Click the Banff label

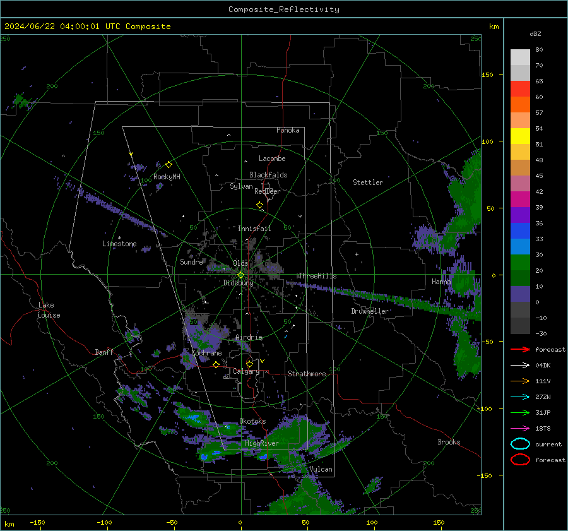pyautogui.click(x=104, y=352)
